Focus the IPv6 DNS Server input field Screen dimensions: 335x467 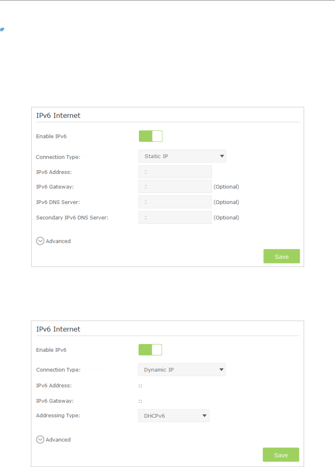pyautogui.click(x=175, y=202)
